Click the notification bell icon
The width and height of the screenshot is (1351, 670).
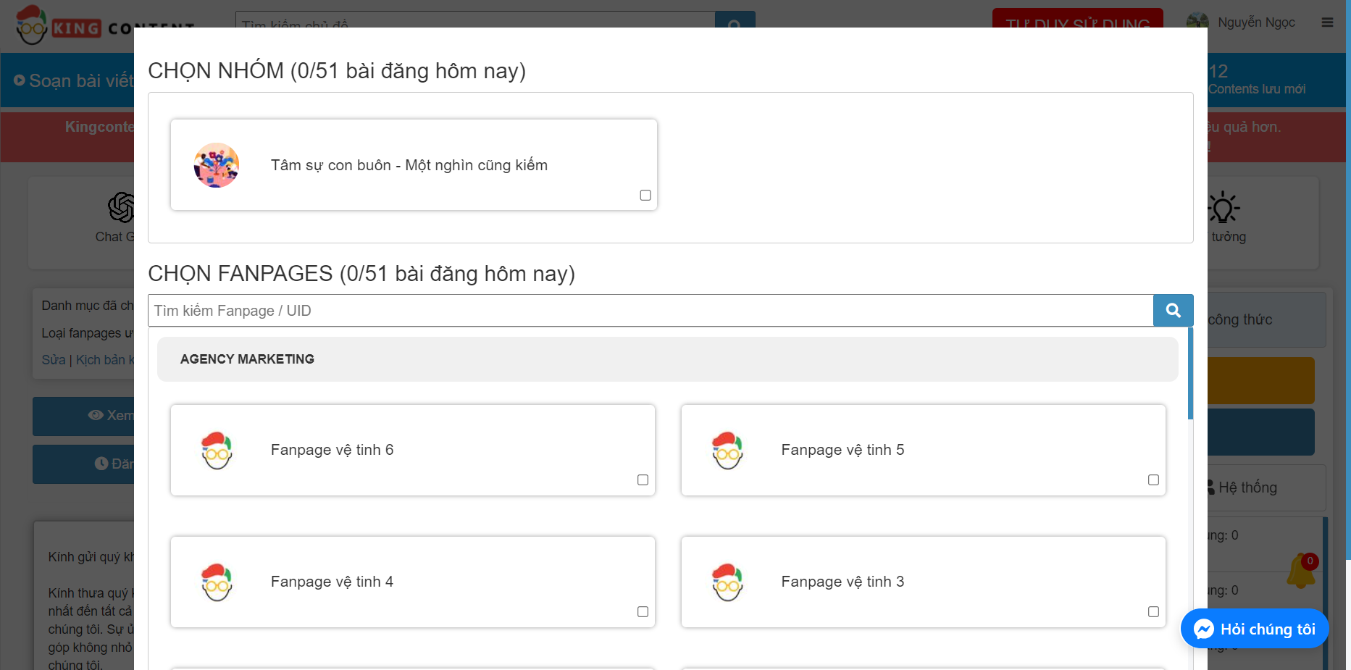pos(1301,571)
